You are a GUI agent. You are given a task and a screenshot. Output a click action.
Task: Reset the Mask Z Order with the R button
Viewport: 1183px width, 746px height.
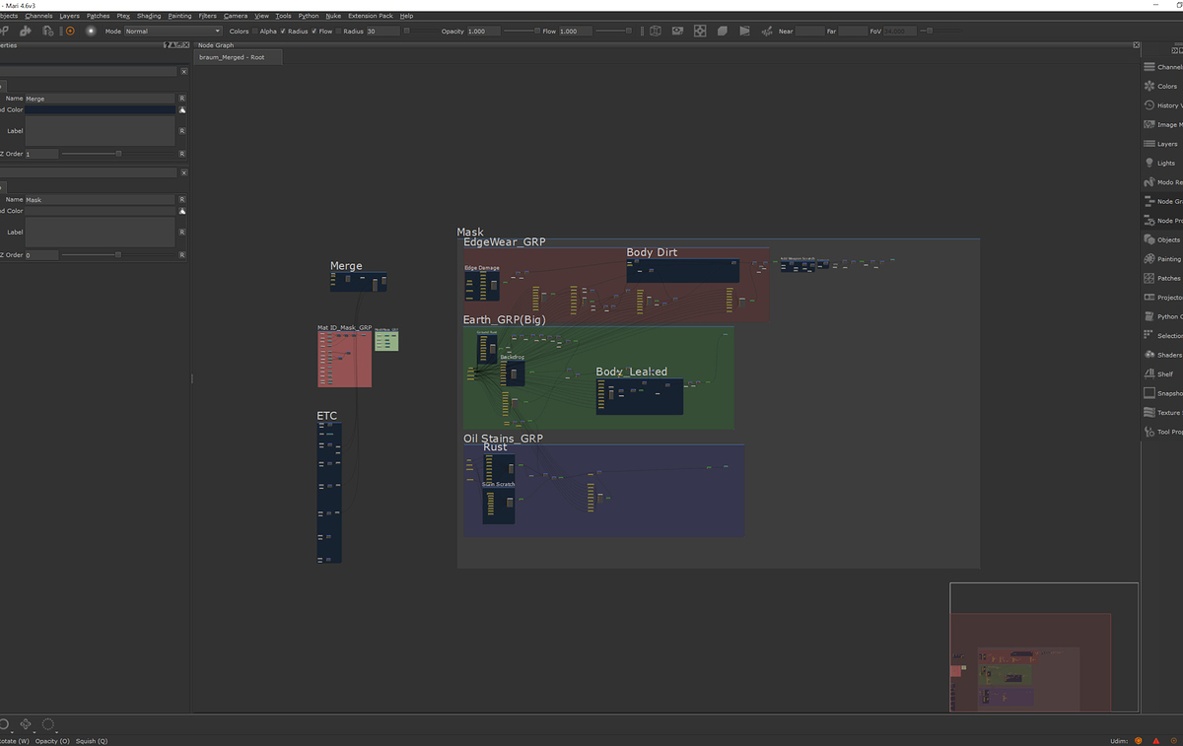coord(181,254)
